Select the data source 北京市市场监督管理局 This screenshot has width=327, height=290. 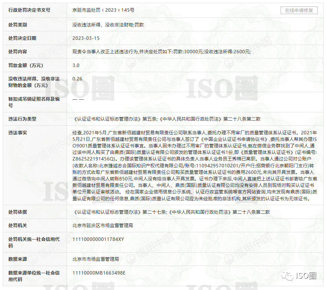pyautogui.click(x=96, y=259)
